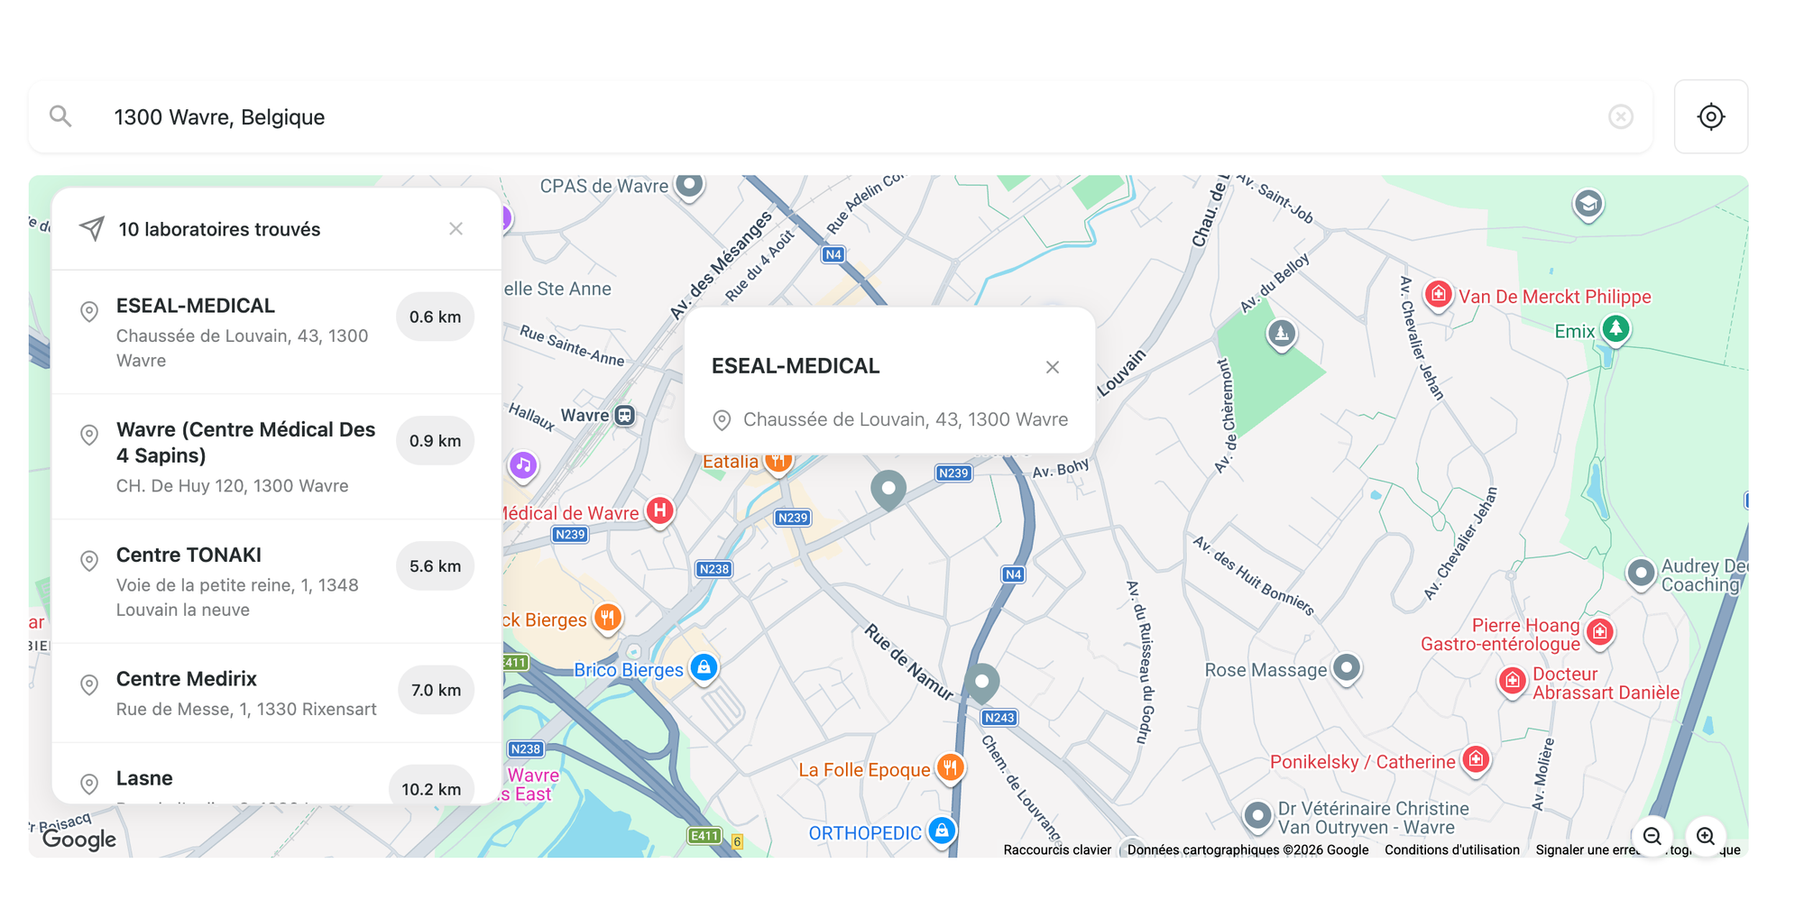1804x909 pixels.
Task: Select the ESEAL-MEDICAL result row
Action: click(x=277, y=332)
